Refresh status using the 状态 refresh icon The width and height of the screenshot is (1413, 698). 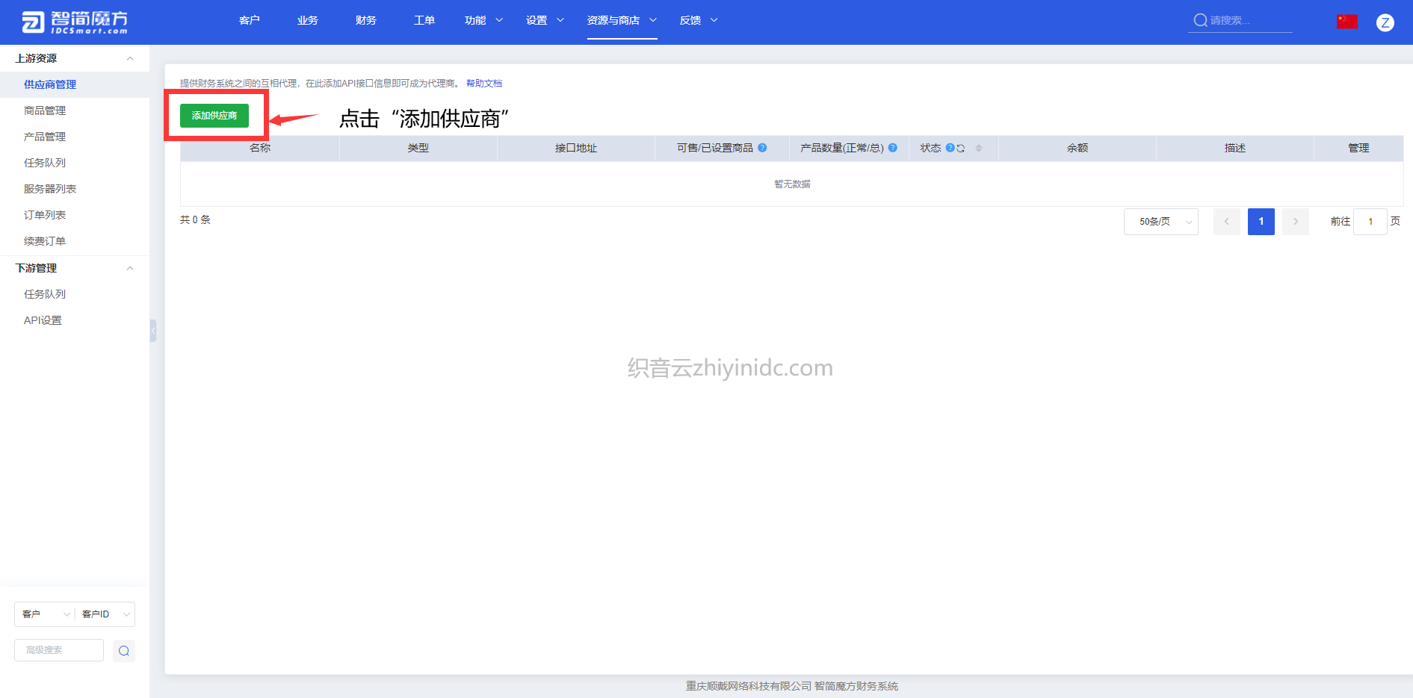(x=961, y=149)
